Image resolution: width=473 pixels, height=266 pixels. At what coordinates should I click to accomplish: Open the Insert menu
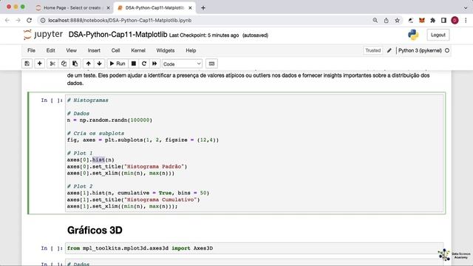coord(94,50)
